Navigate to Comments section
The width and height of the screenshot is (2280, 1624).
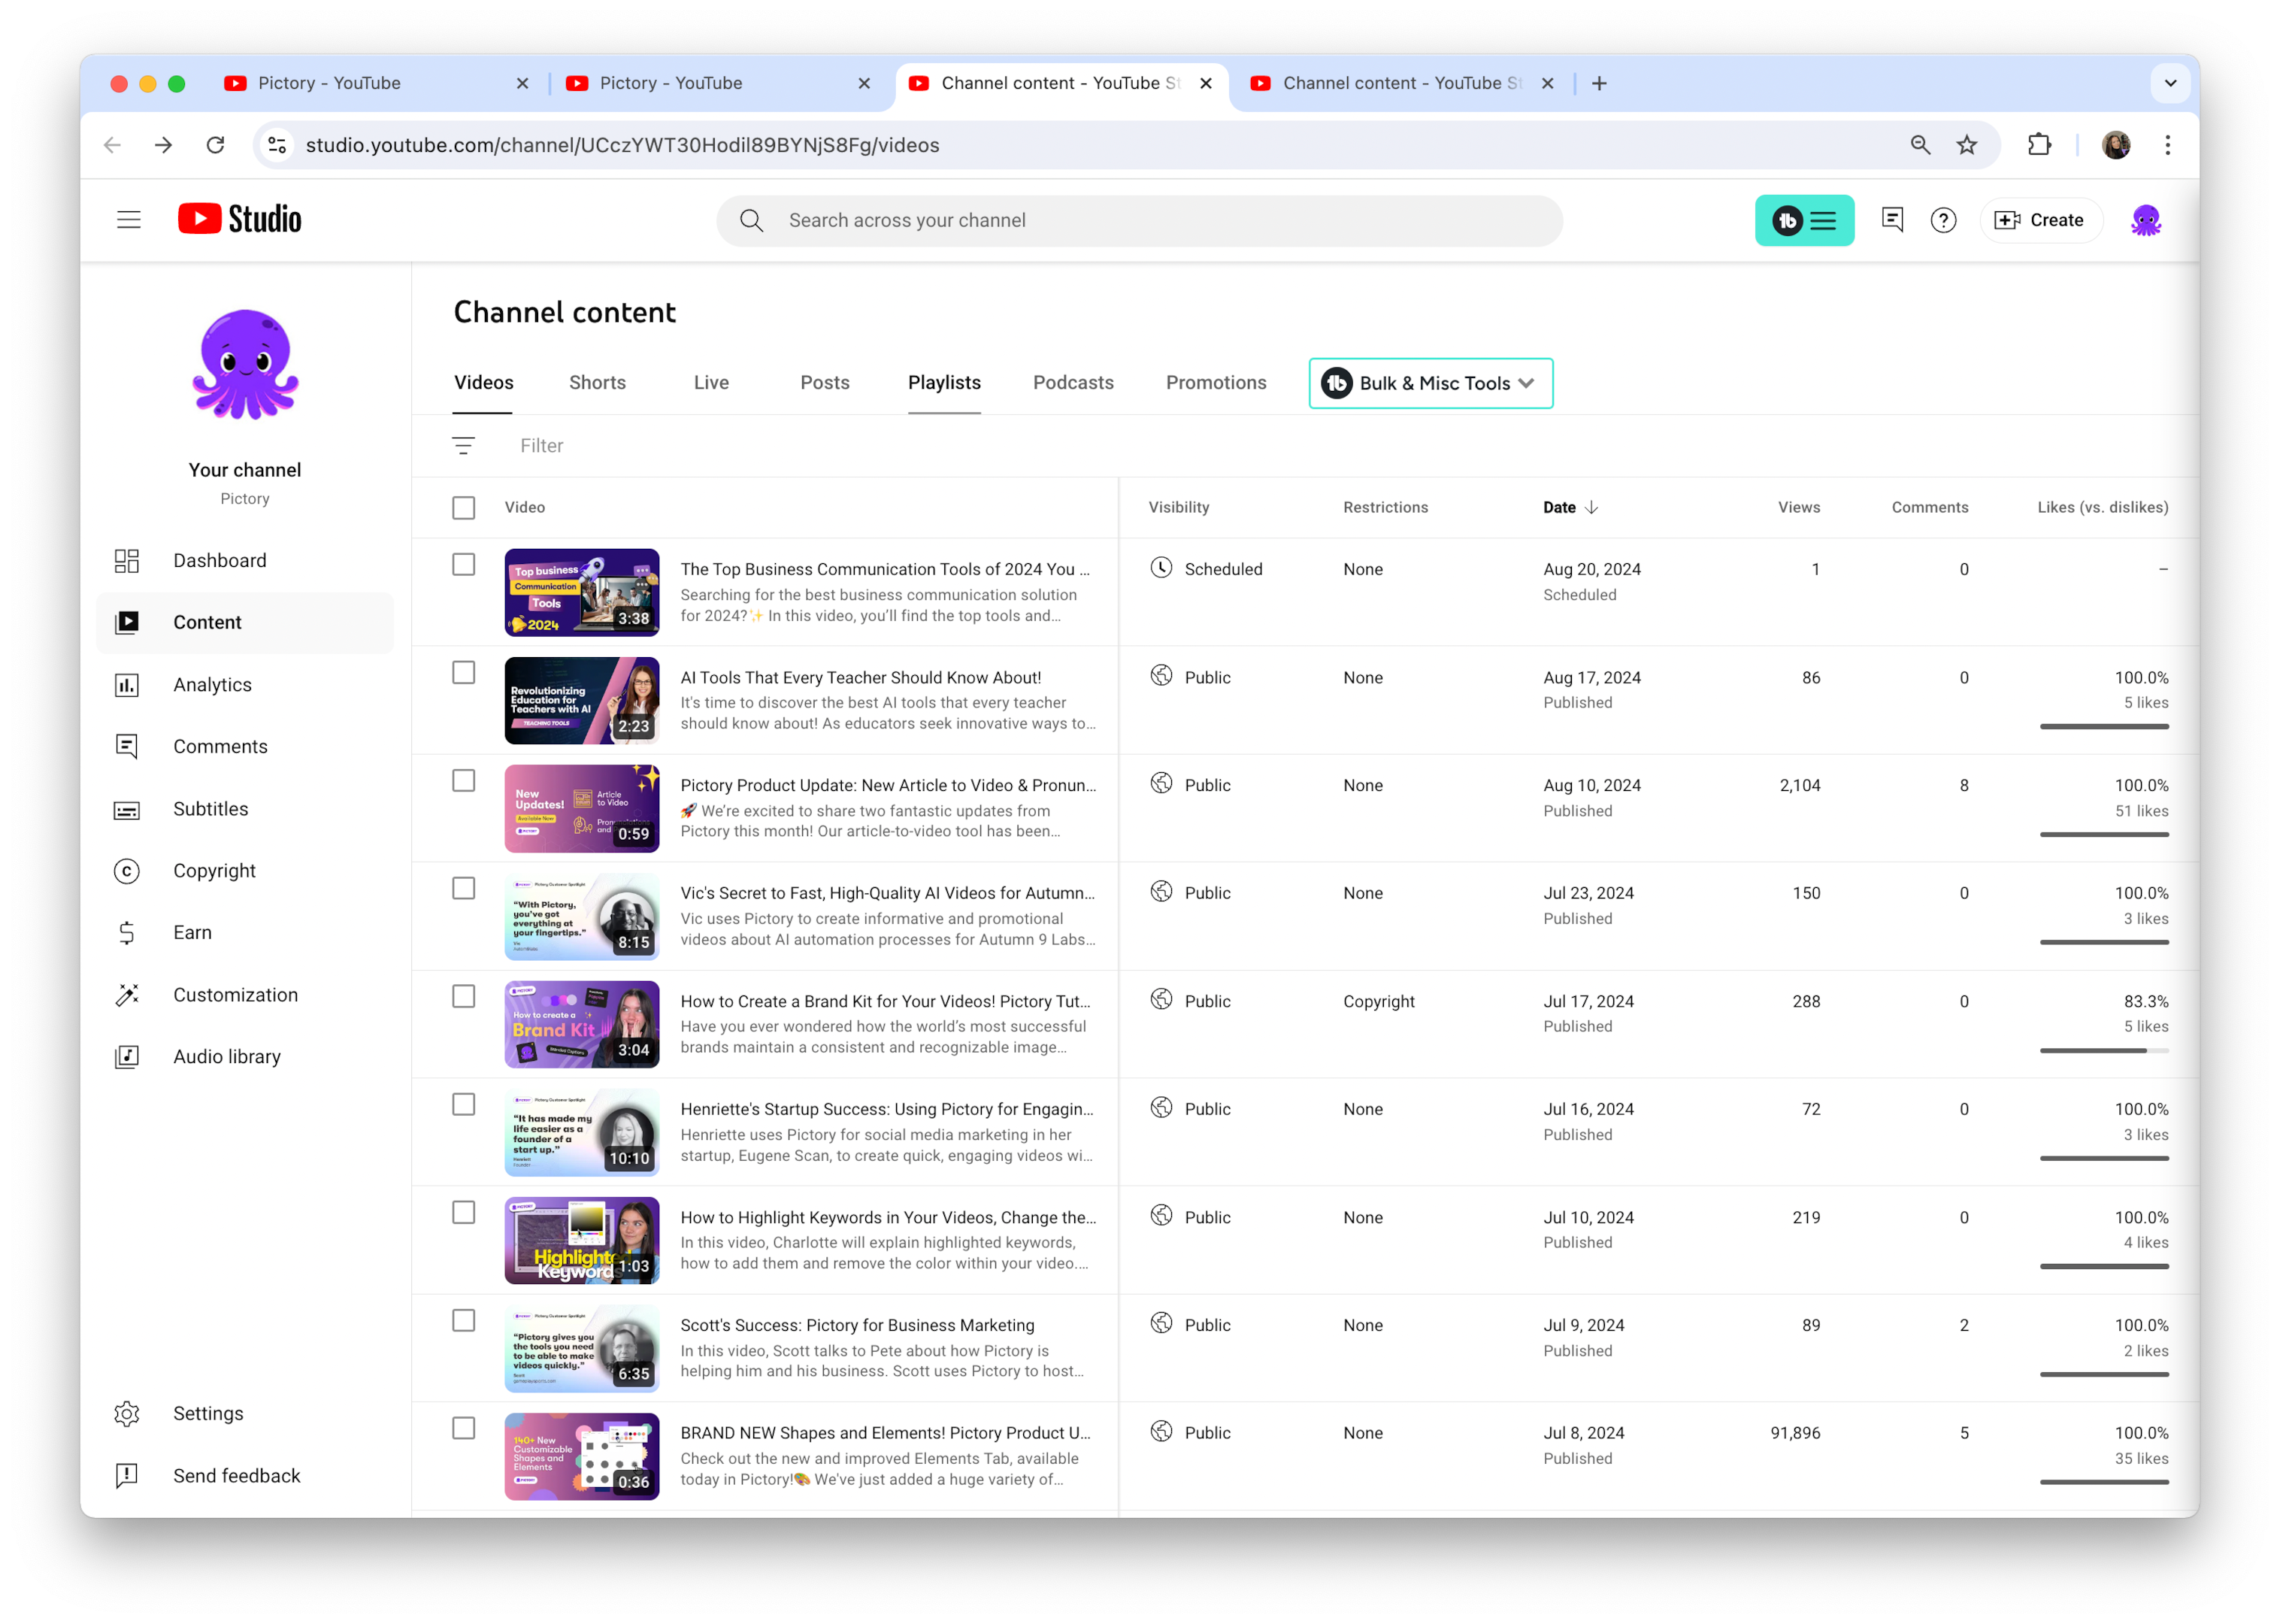click(x=220, y=745)
